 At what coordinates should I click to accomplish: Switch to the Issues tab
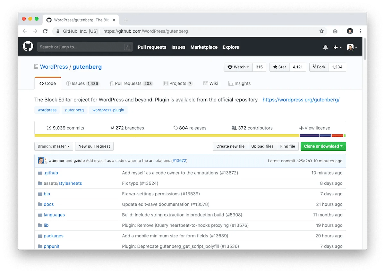click(x=83, y=83)
